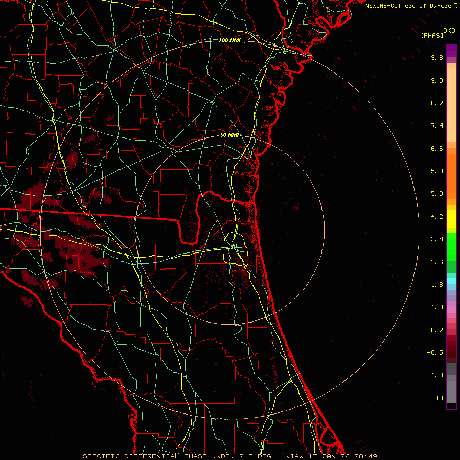
Task: Click the 7.4 scale value
Action: [437, 126]
